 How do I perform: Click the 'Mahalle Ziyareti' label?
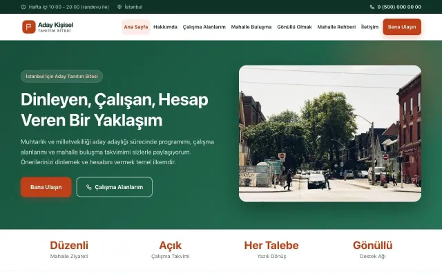click(69, 257)
